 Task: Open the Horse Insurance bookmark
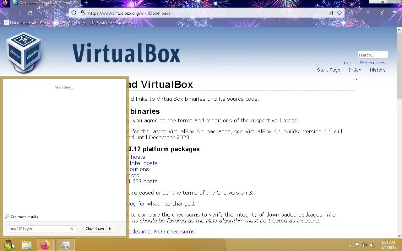coord(27,23)
